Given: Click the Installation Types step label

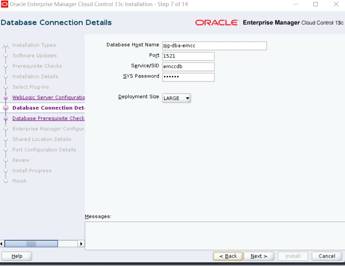Looking at the screenshot, I should pos(34,45).
